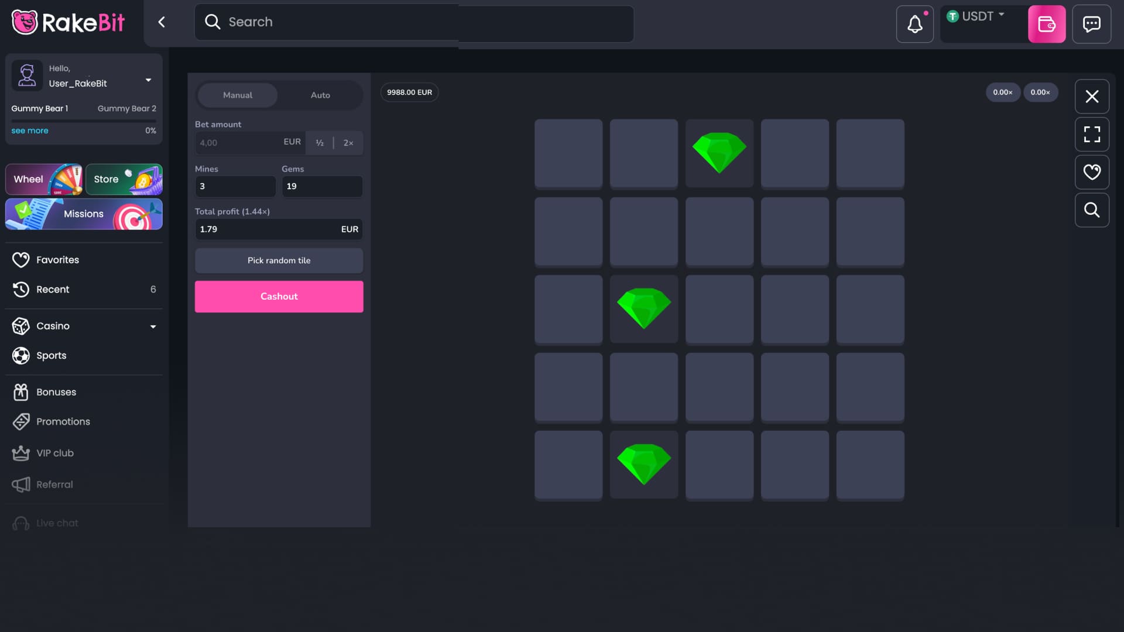Open VIP club with the crown icon
The height and width of the screenshot is (632, 1124).
point(55,452)
